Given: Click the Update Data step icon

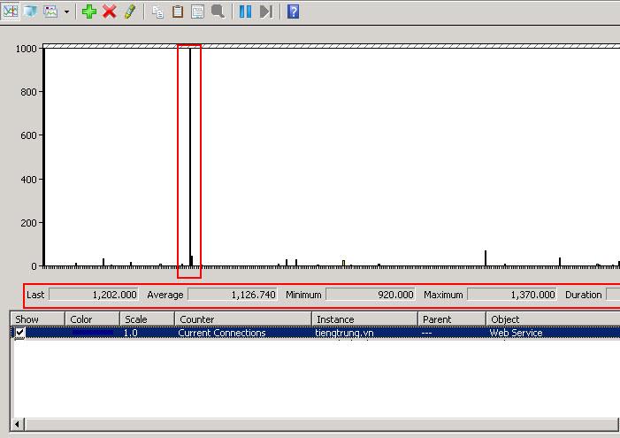Looking at the screenshot, I should 266,12.
